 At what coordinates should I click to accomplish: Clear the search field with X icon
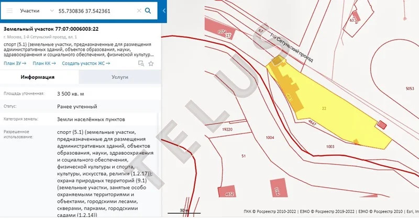coord(139,10)
